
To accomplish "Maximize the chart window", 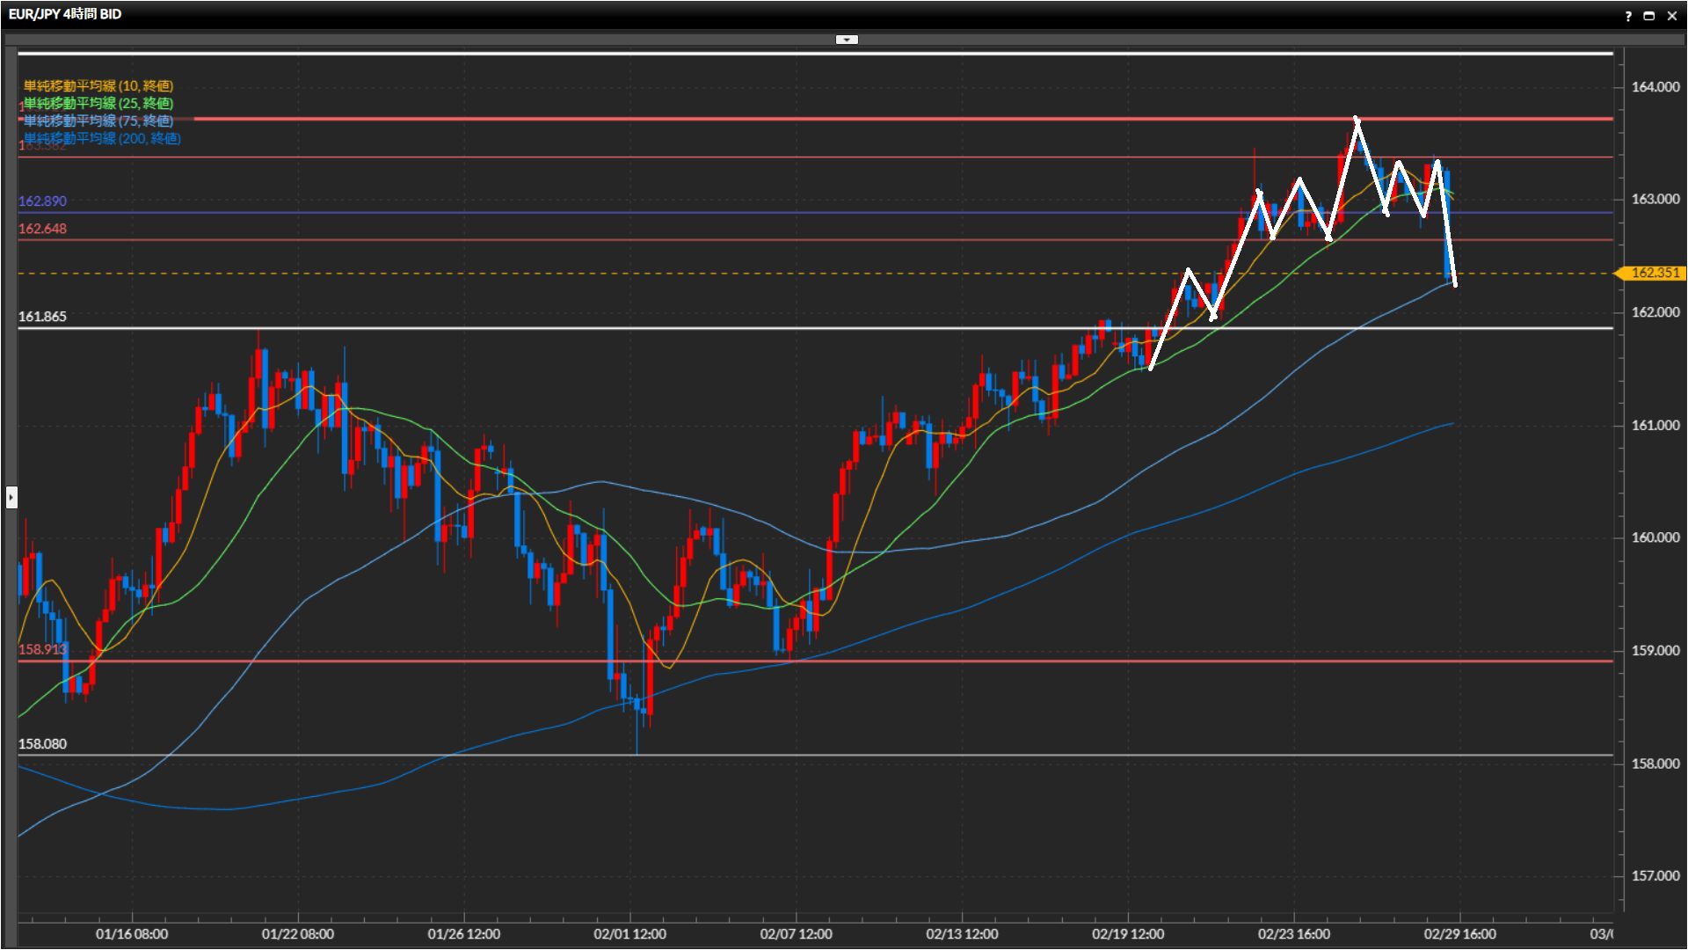I will click(x=1649, y=16).
